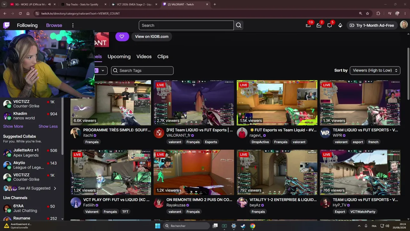Image resolution: width=410 pixels, height=231 pixels.
Task: Switch to the Videos tab
Action: [144, 56]
